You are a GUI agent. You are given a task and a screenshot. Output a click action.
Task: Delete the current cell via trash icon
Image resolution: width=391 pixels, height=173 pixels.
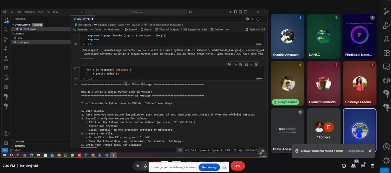point(256,64)
